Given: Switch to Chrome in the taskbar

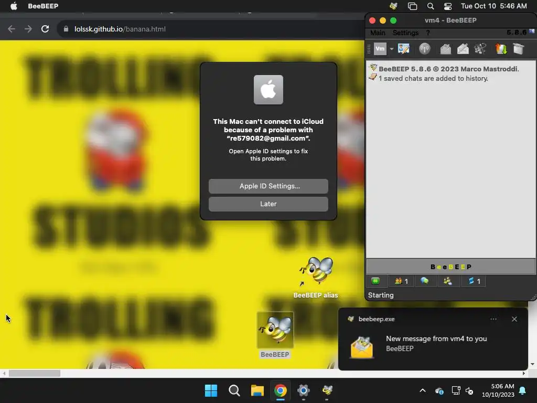Looking at the screenshot, I should pyautogui.click(x=280, y=390).
